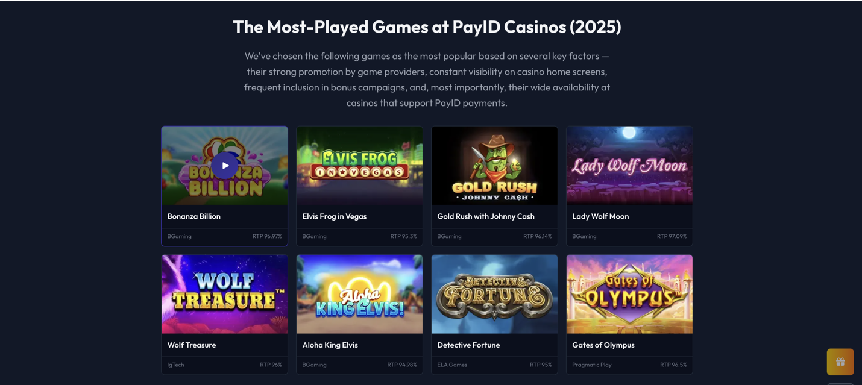Open the Gold Rush with Johnny Cash artwork
Viewport: 862px width, 385px height.
(x=494, y=164)
